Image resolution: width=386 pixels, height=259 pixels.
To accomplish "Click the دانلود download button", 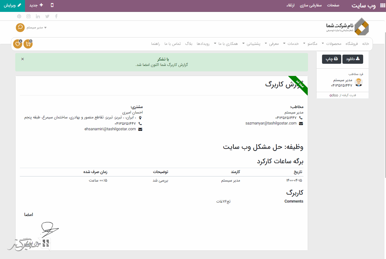I will [352, 59].
